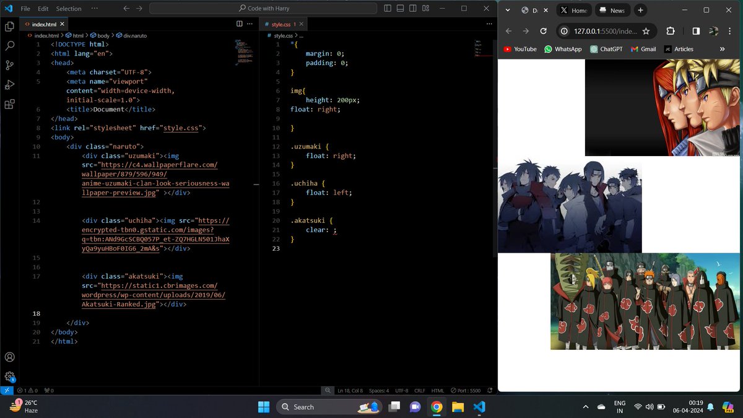
Task: Open a new Chrome tab
Action: click(x=640, y=10)
